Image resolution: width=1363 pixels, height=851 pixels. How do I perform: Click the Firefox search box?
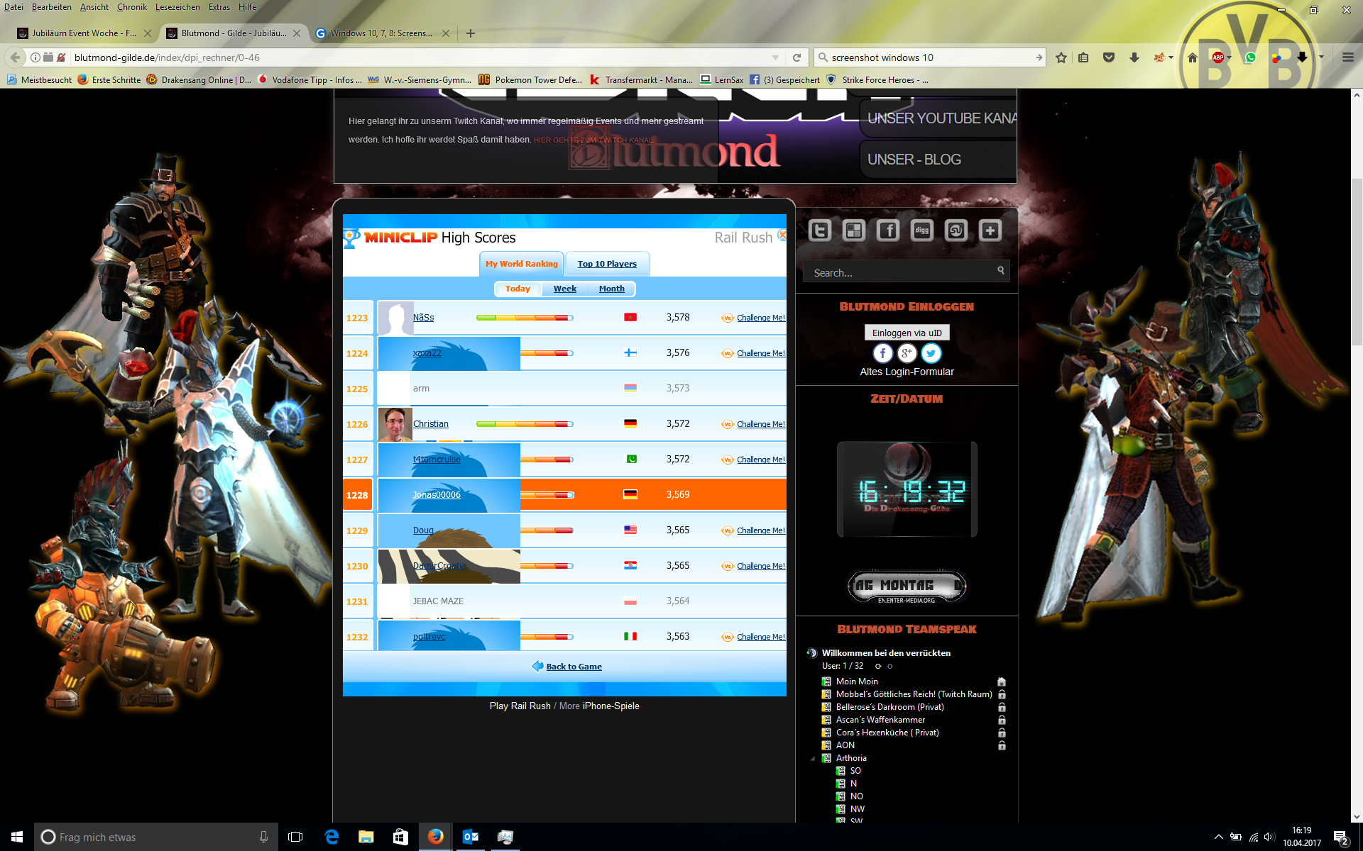[x=931, y=57]
